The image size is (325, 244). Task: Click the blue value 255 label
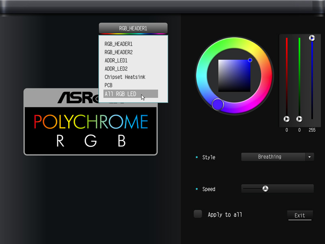click(312, 130)
